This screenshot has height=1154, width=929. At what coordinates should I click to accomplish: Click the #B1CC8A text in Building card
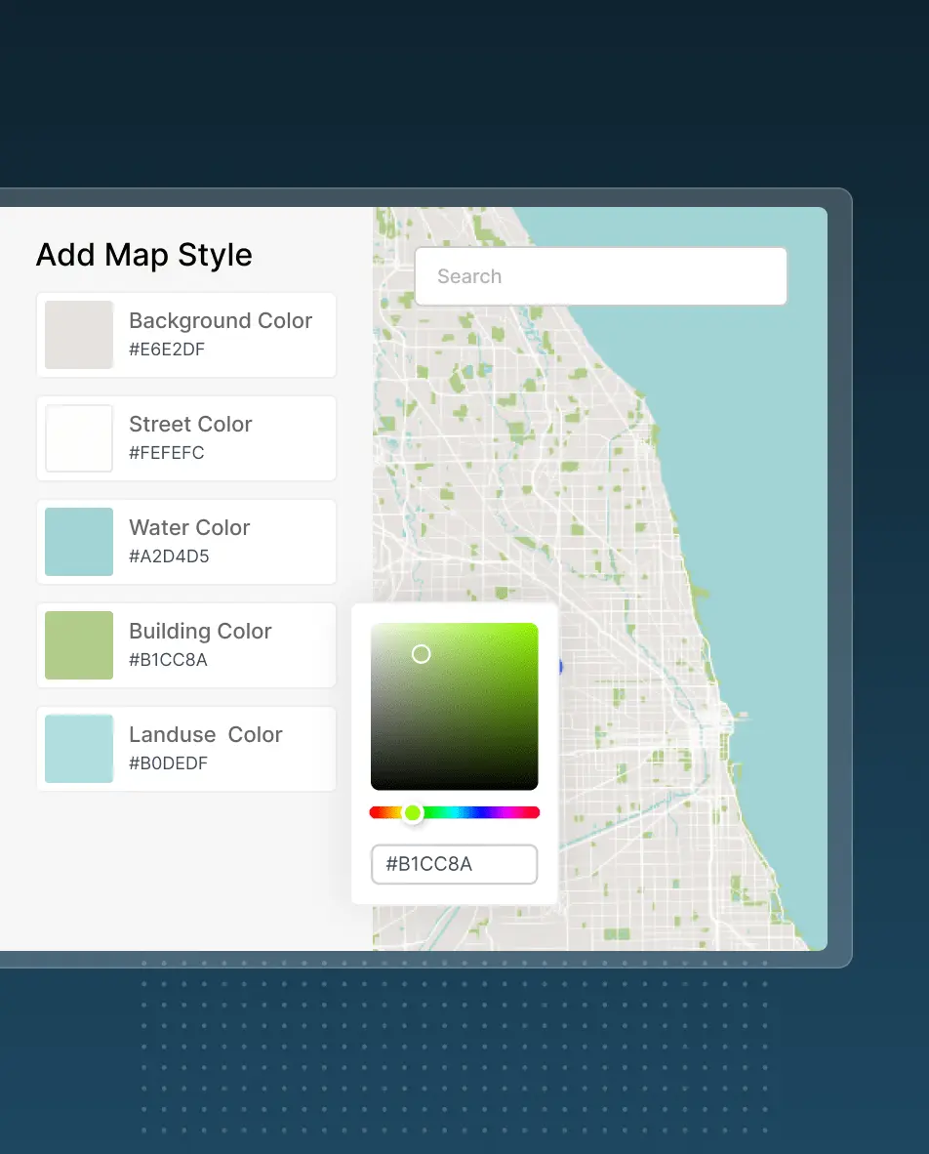pos(169,660)
